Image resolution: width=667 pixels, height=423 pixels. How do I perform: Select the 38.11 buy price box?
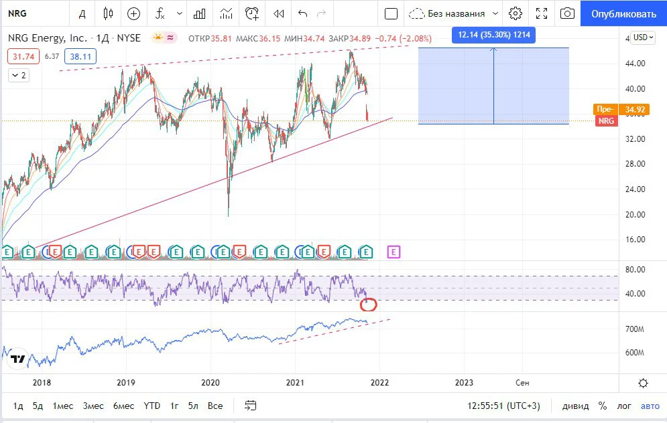[80, 56]
